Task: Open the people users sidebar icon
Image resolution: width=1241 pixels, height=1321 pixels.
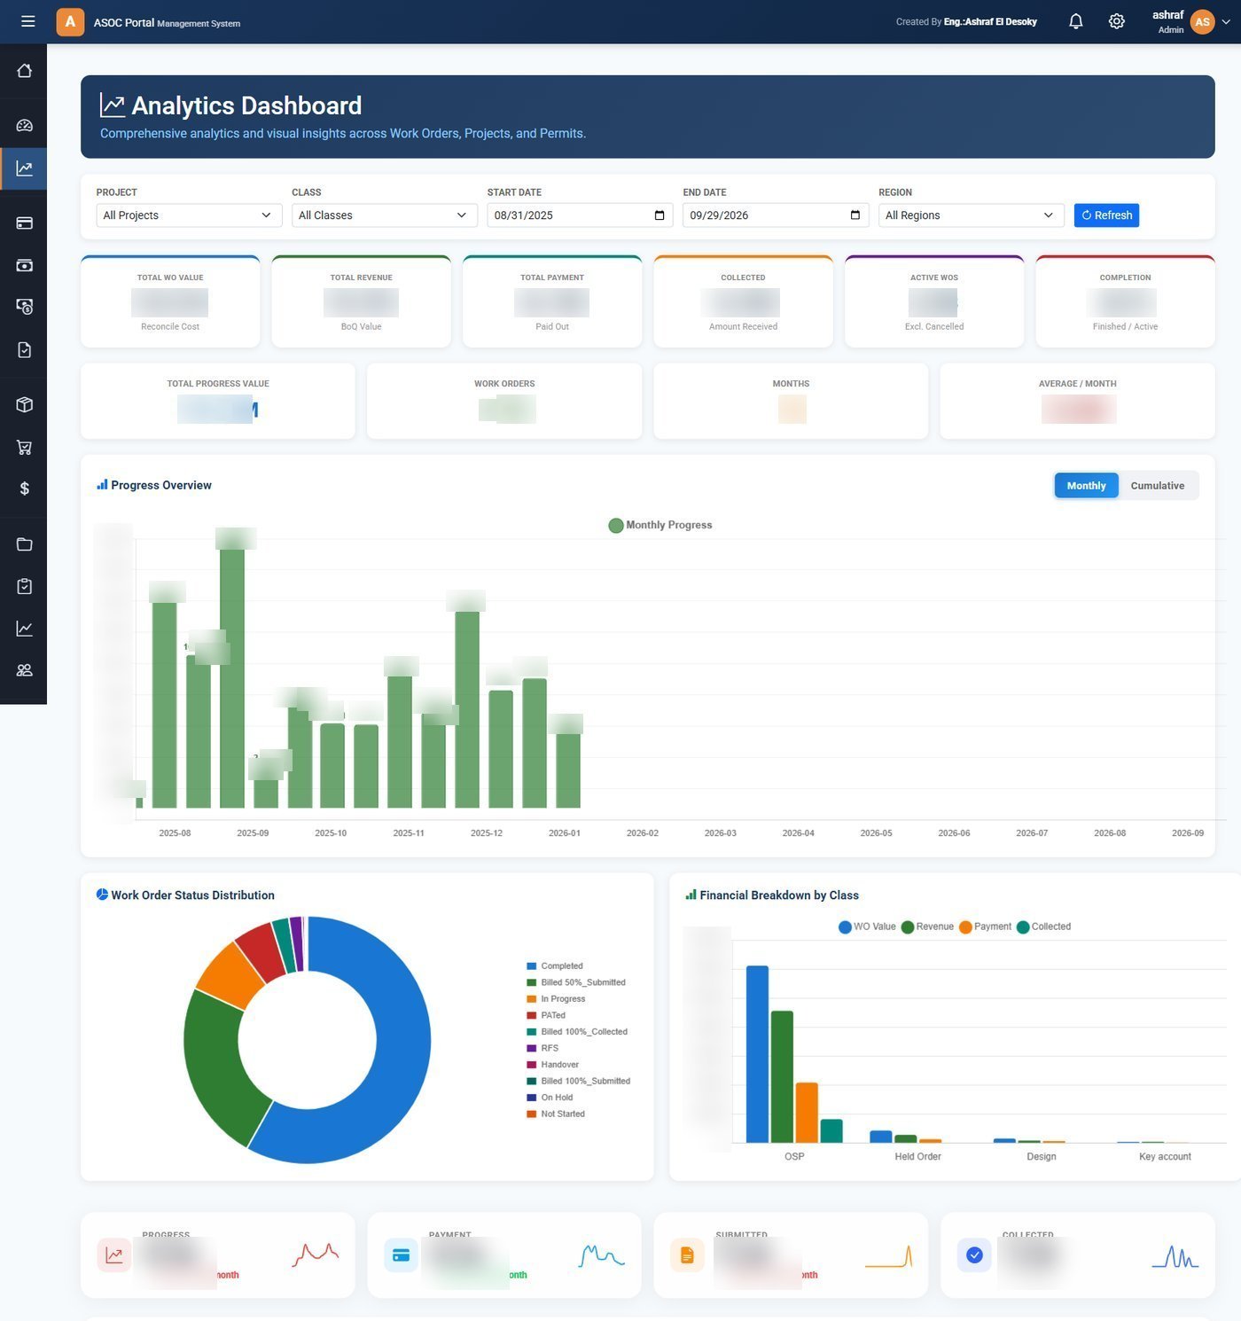Action: (x=24, y=670)
